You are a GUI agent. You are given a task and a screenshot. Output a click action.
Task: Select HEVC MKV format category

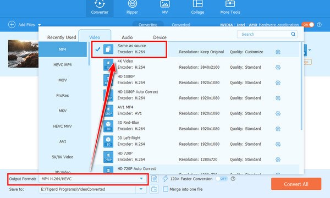(63, 126)
